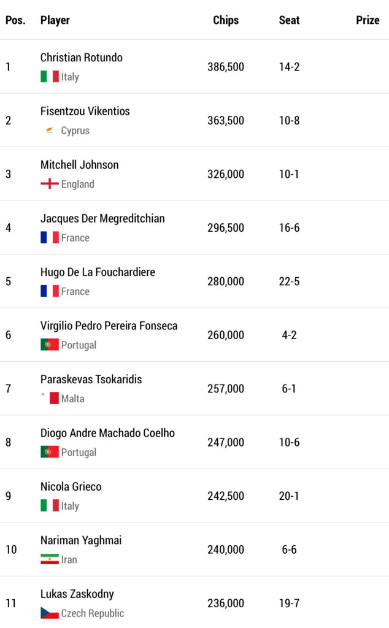Click Italy flag under Nicola Grieco
The width and height of the screenshot is (389, 628).
(50, 505)
